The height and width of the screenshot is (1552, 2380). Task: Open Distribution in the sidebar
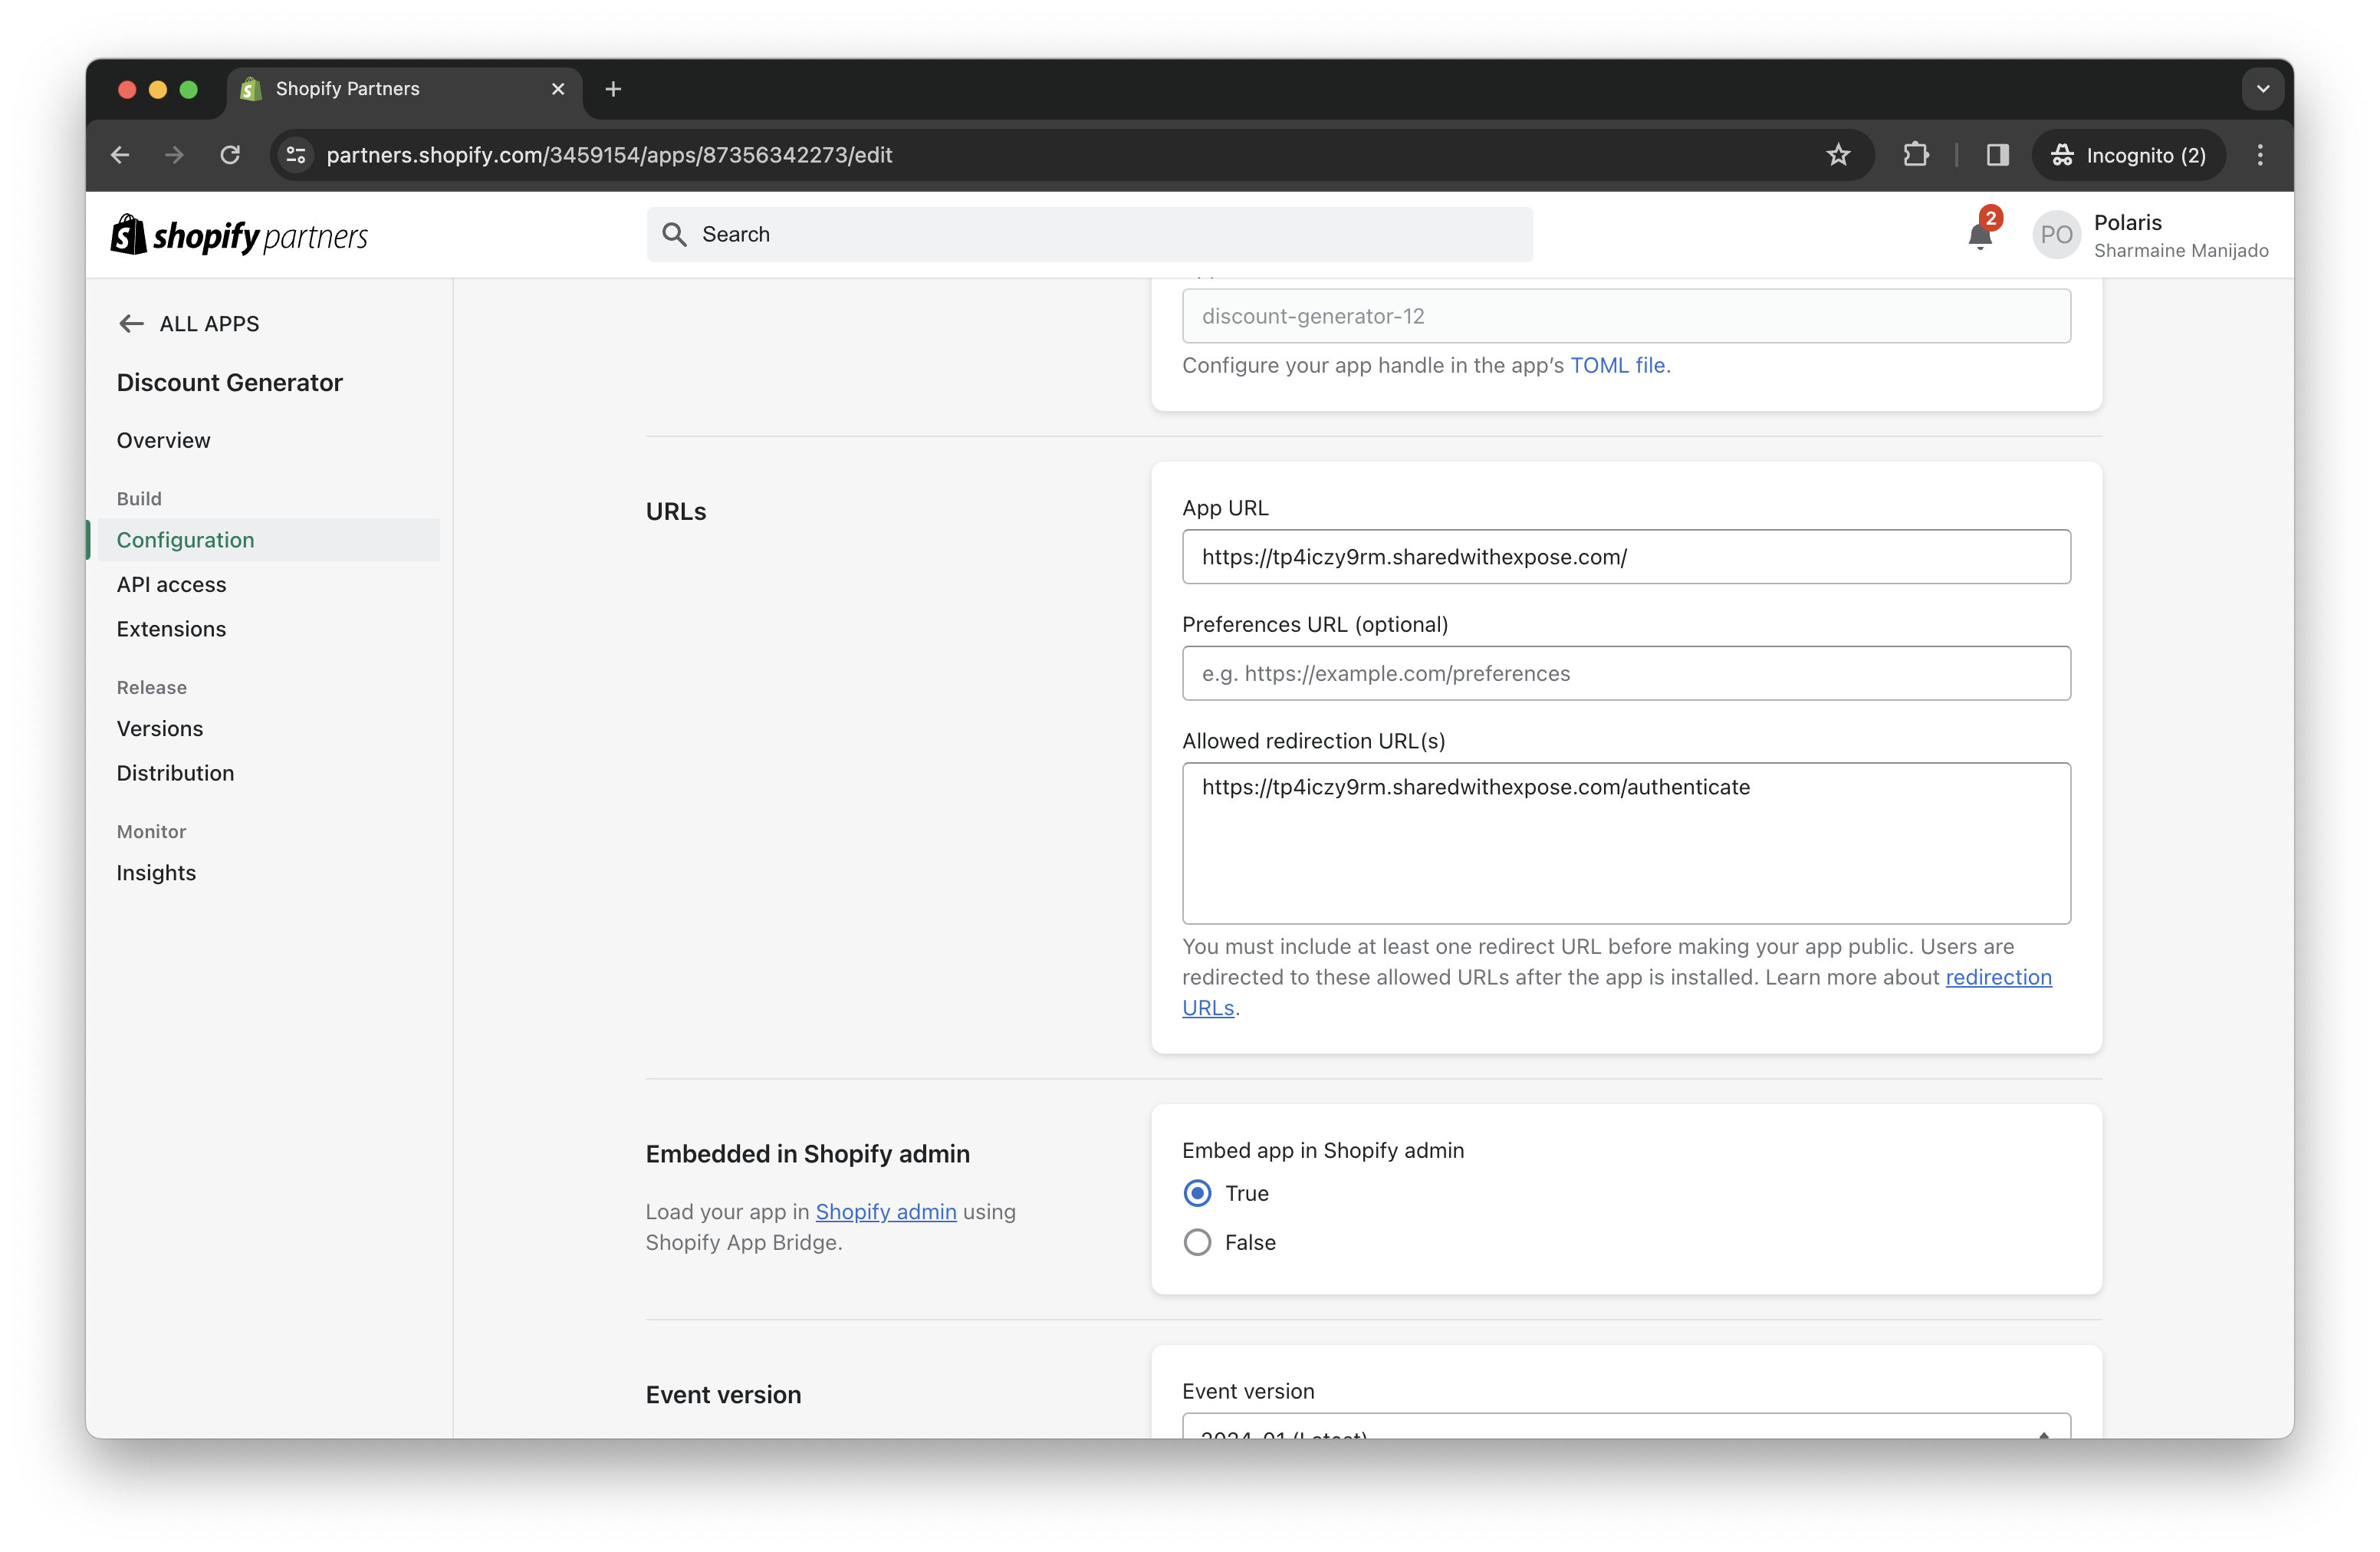175,773
